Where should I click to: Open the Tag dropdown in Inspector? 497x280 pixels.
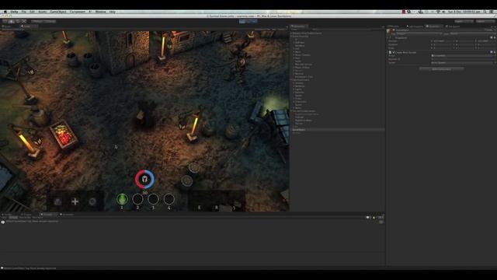tap(419, 33)
